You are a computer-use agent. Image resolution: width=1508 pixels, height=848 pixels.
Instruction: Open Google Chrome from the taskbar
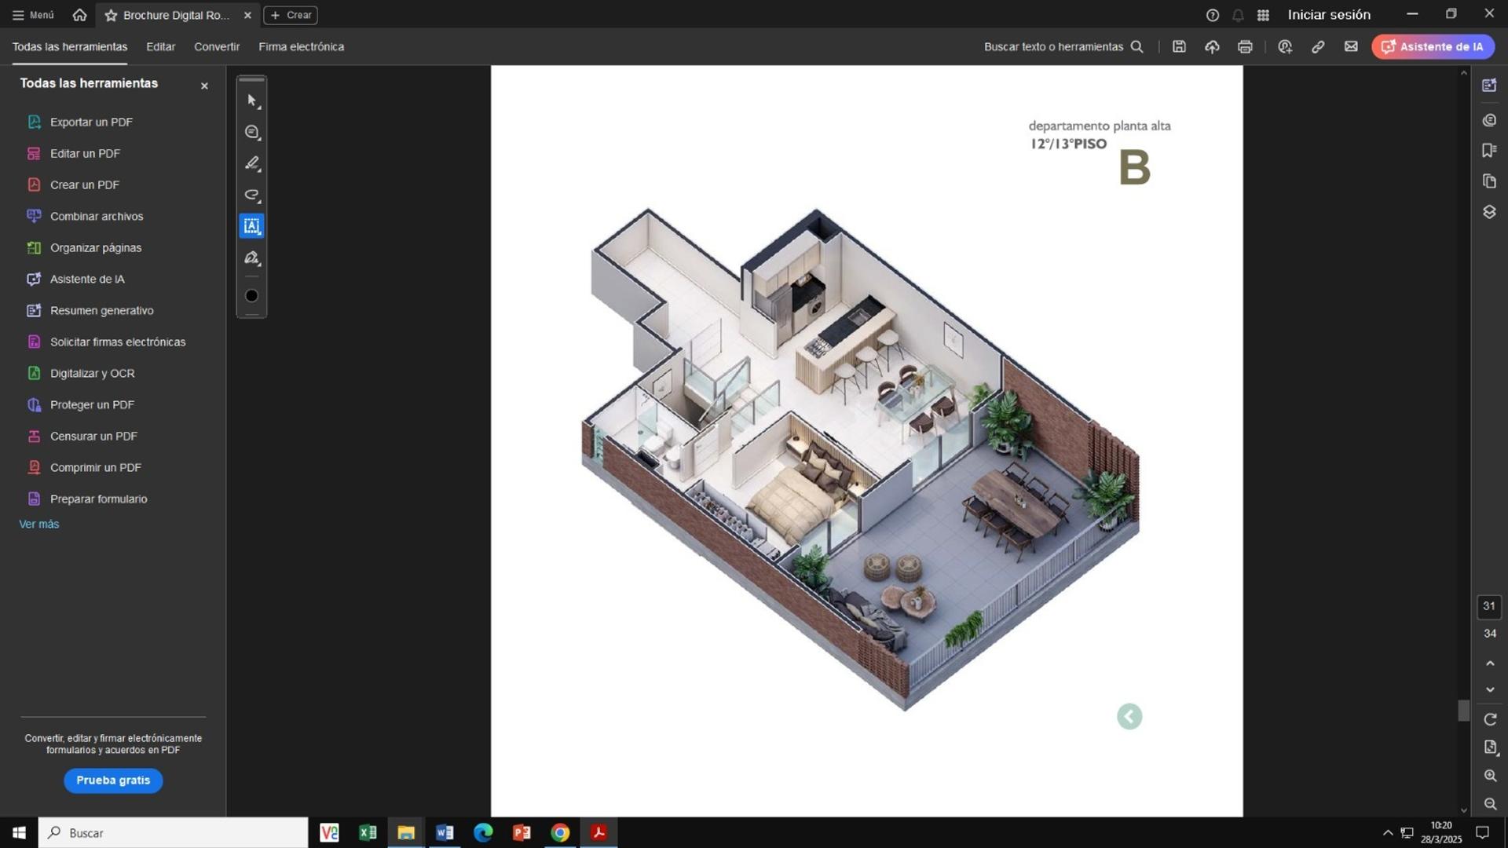(560, 832)
